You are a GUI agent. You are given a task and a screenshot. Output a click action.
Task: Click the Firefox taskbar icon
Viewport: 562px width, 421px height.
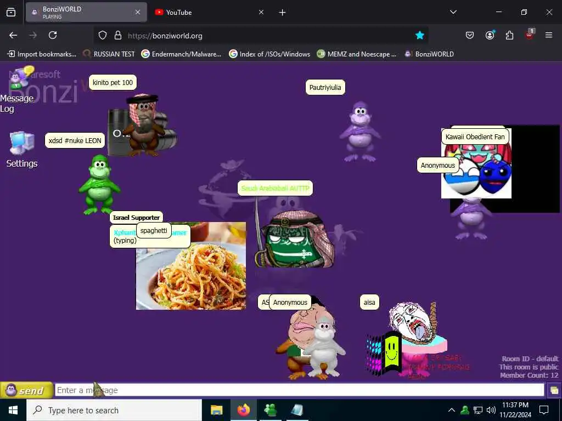tap(243, 410)
